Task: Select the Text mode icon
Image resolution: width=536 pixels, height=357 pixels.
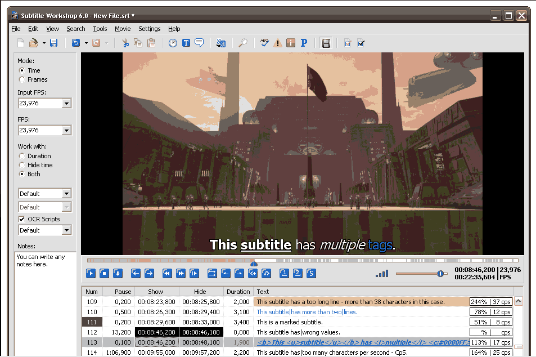Action: pos(186,43)
